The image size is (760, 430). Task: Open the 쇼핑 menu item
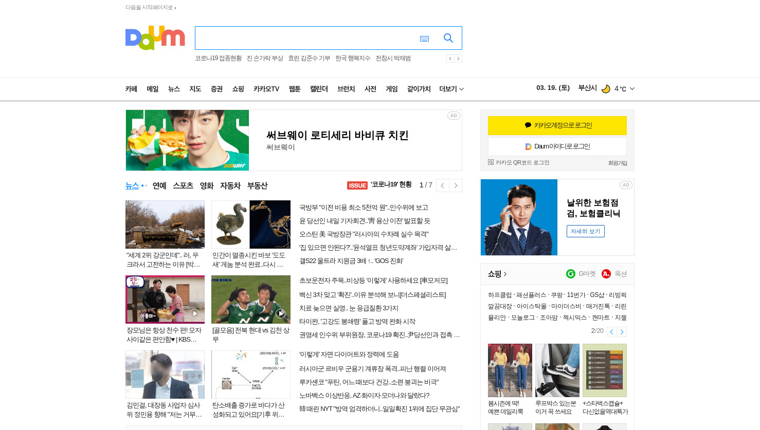[x=238, y=89]
